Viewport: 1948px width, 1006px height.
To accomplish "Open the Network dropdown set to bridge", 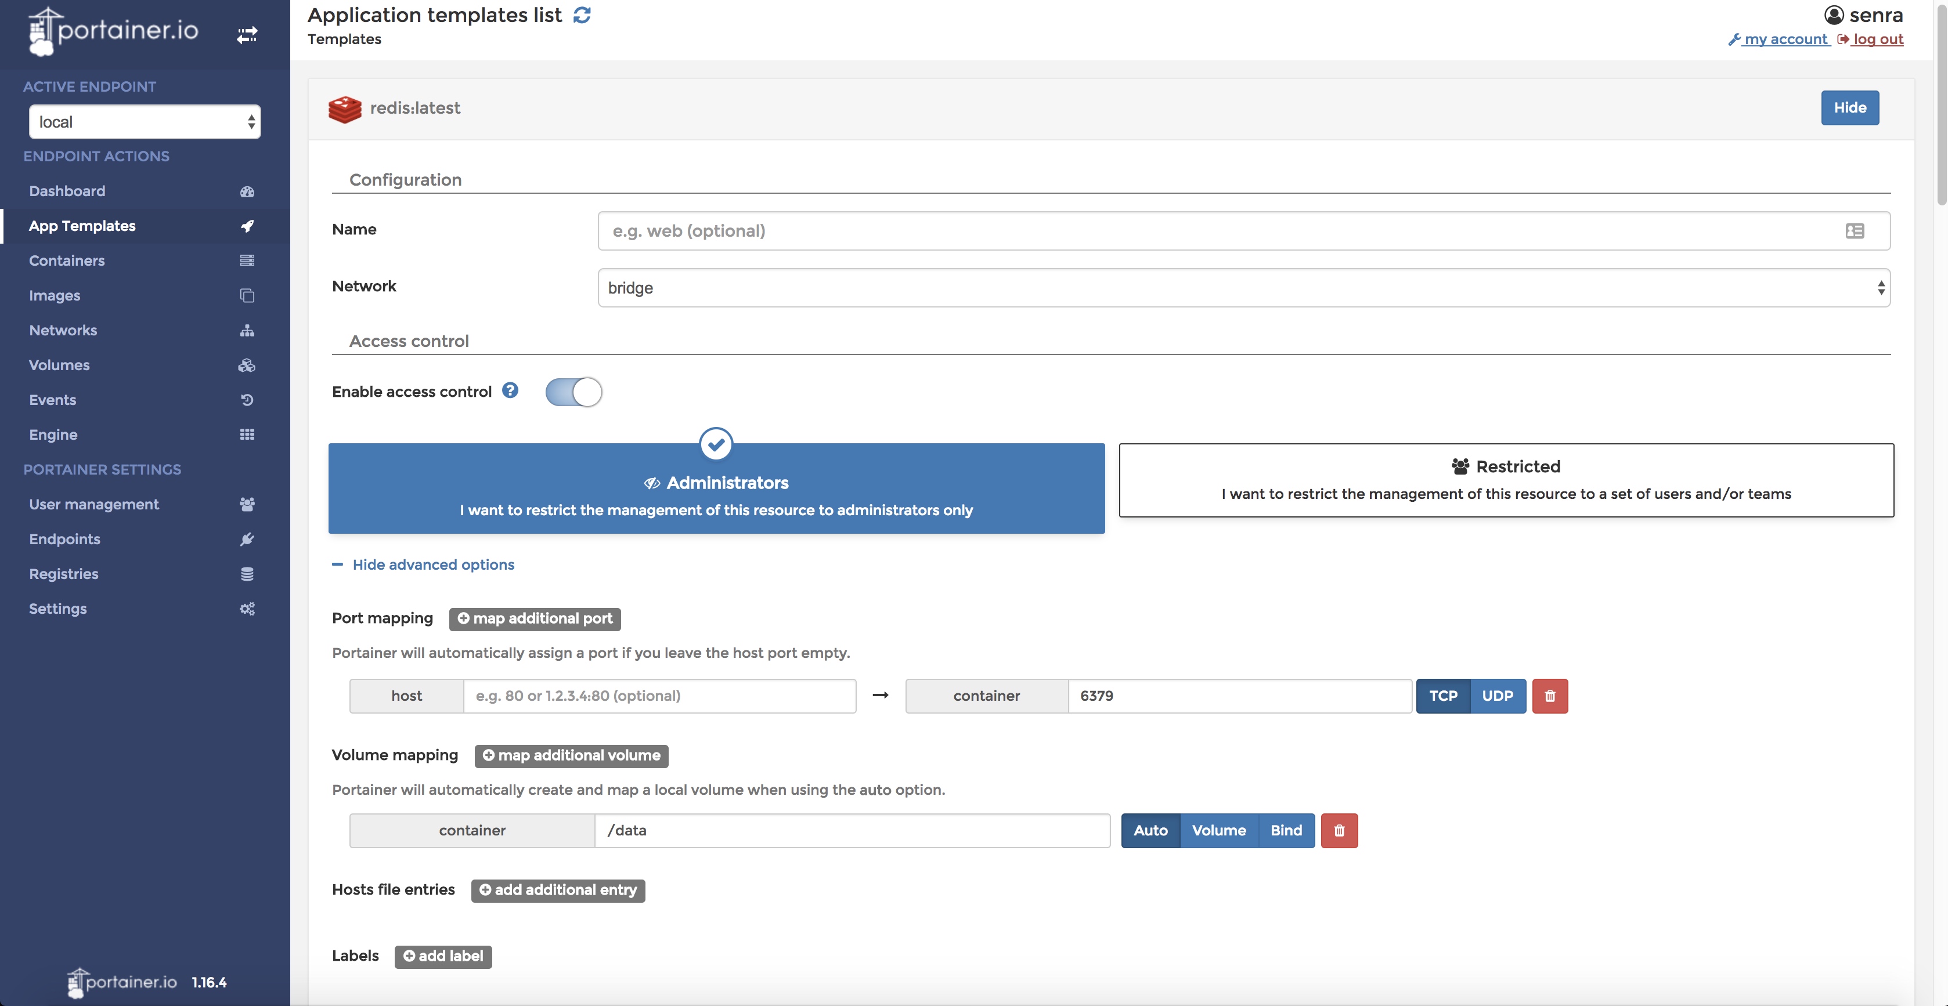I will (x=1243, y=287).
